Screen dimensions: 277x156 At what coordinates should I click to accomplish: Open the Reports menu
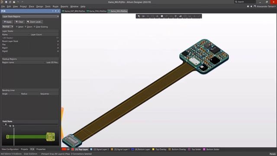point(64,6)
